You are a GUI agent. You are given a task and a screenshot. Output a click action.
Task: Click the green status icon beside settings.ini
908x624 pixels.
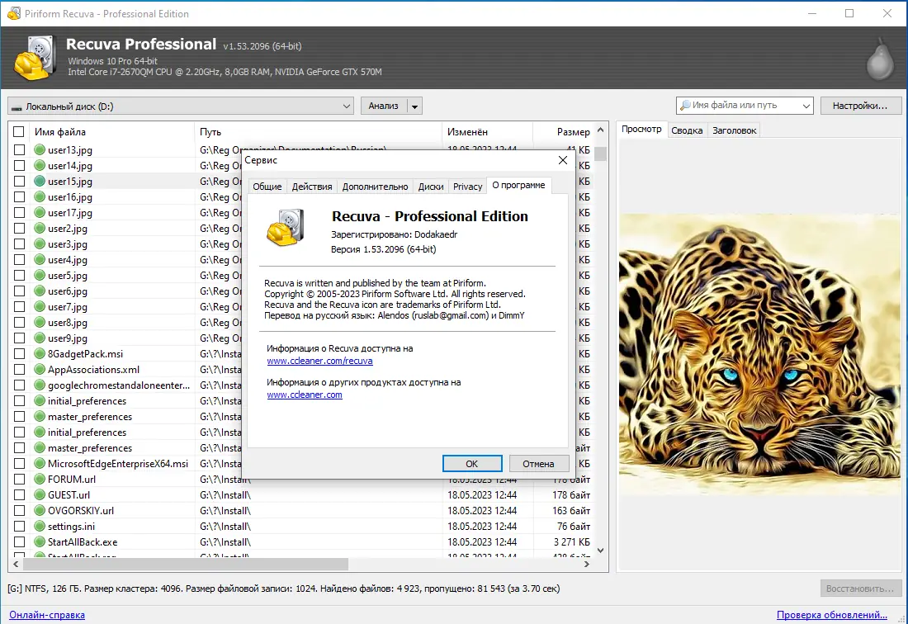pyautogui.click(x=40, y=526)
